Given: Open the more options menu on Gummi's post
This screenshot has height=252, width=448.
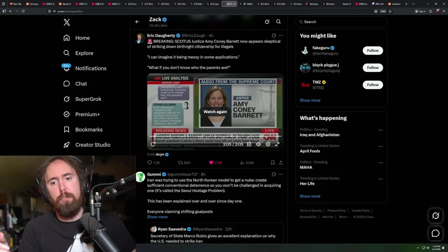Looking at the screenshot, I should point(281,174).
